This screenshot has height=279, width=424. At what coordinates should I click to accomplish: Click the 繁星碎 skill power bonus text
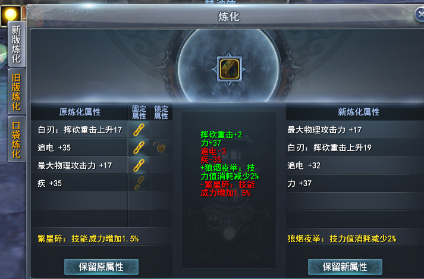[x=88, y=239]
